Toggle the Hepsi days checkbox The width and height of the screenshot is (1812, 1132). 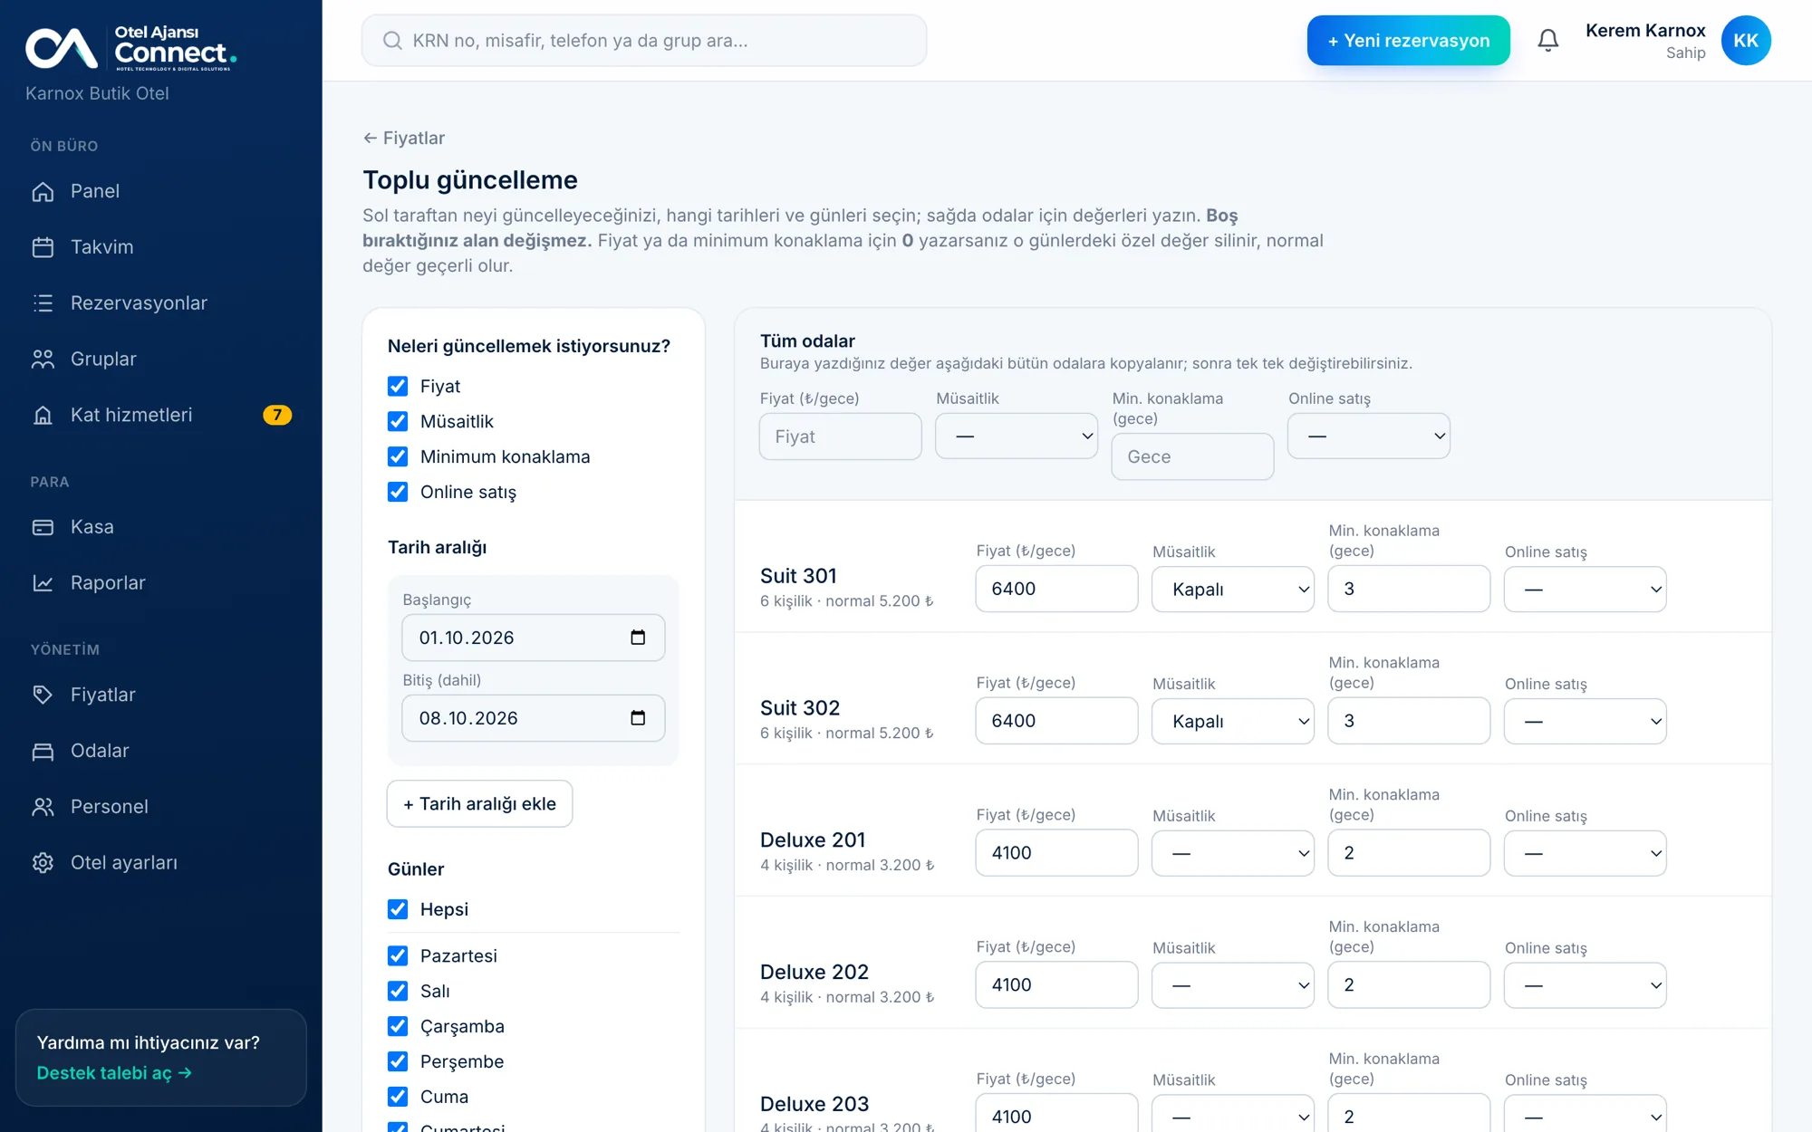pos(398,909)
